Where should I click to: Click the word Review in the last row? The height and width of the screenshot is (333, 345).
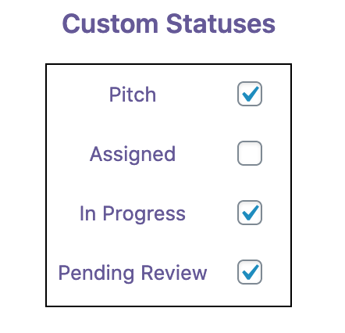click(174, 273)
